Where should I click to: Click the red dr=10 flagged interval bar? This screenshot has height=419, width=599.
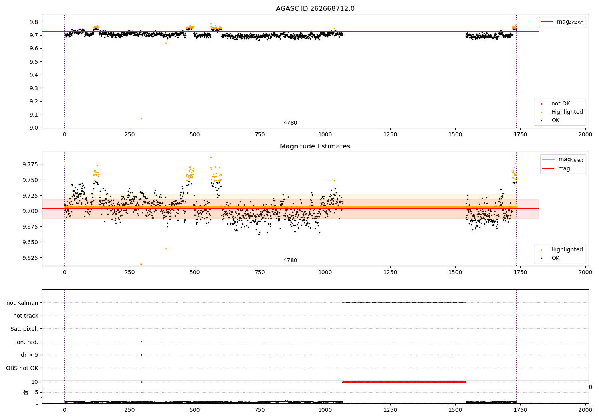(404, 382)
